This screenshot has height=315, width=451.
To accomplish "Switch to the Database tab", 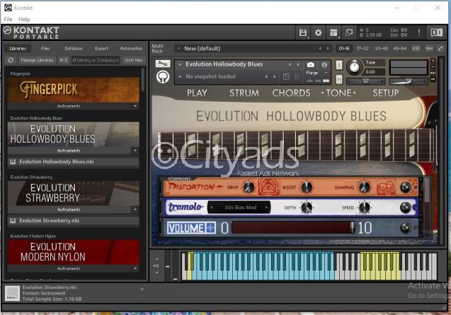I will pyautogui.click(x=74, y=49).
